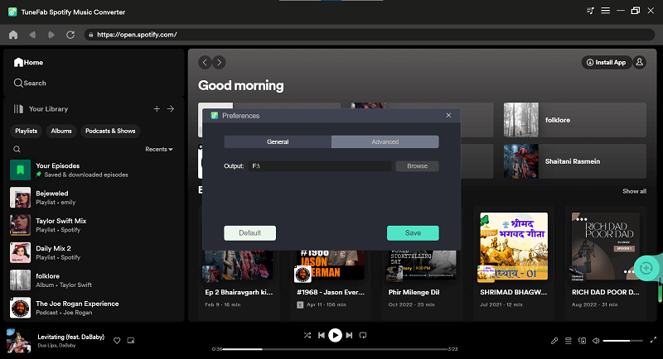Expand library with arrow icon

pyautogui.click(x=171, y=109)
